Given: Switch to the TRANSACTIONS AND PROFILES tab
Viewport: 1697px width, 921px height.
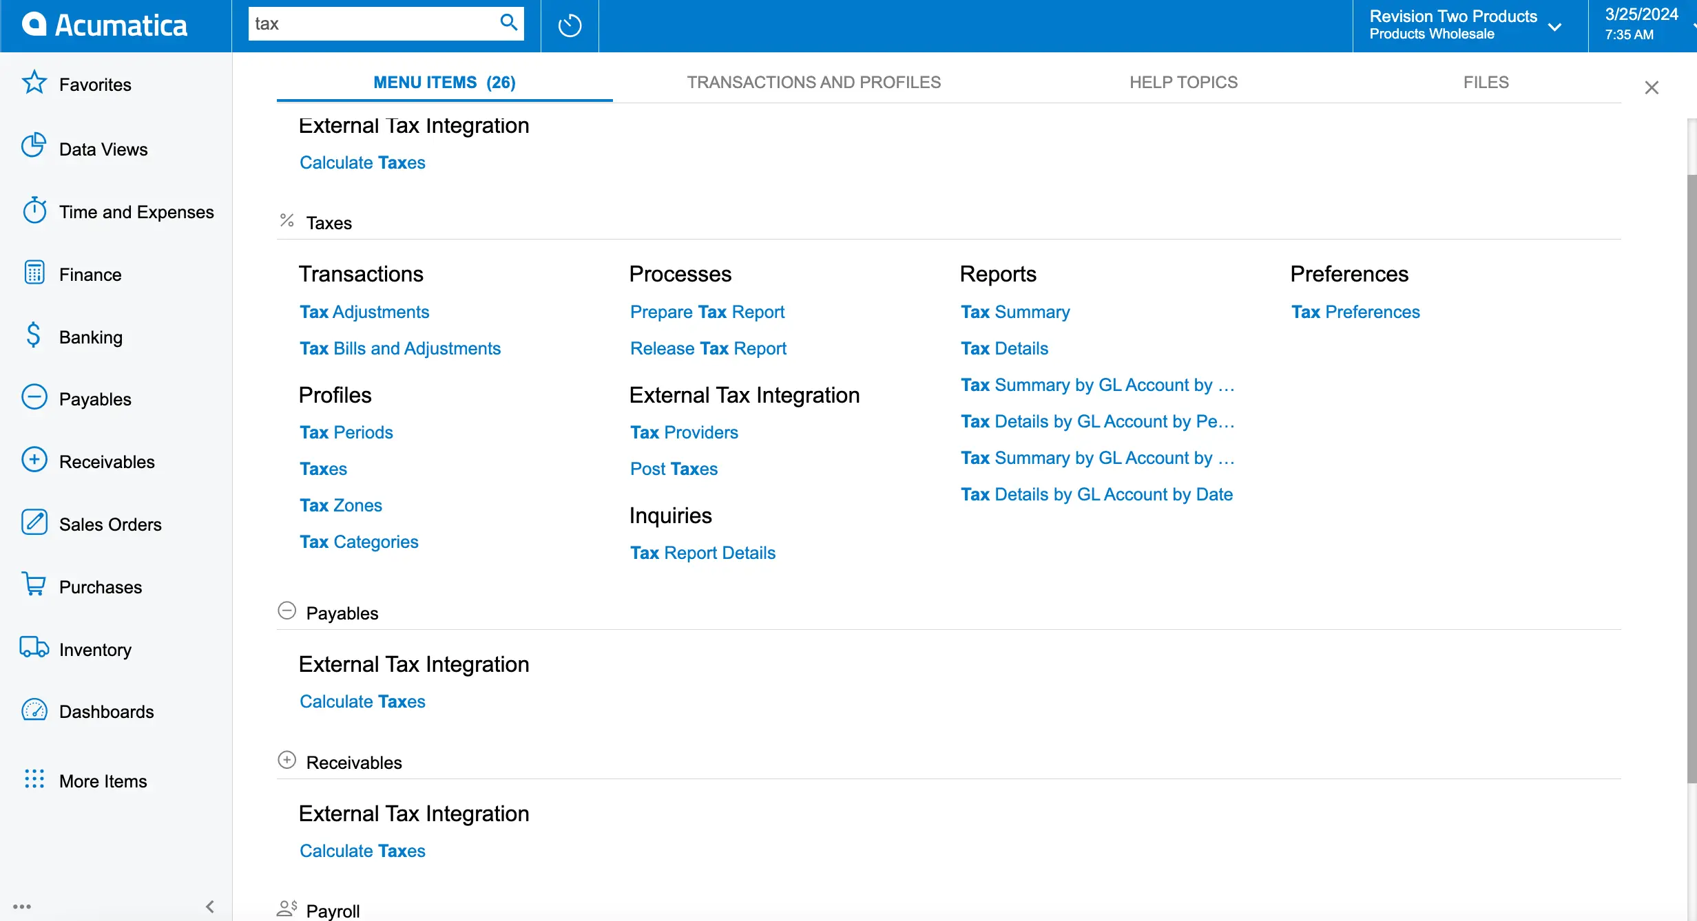Looking at the screenshot, I should [813, 82].
